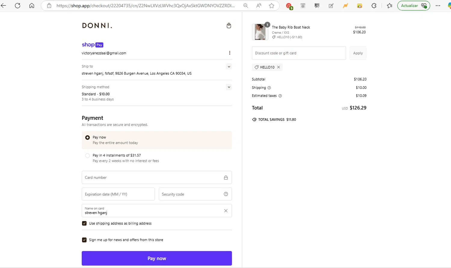Open red extension icon with badge 9
Image resolution: width=451 pixels, height=268 pixels.
289,6
